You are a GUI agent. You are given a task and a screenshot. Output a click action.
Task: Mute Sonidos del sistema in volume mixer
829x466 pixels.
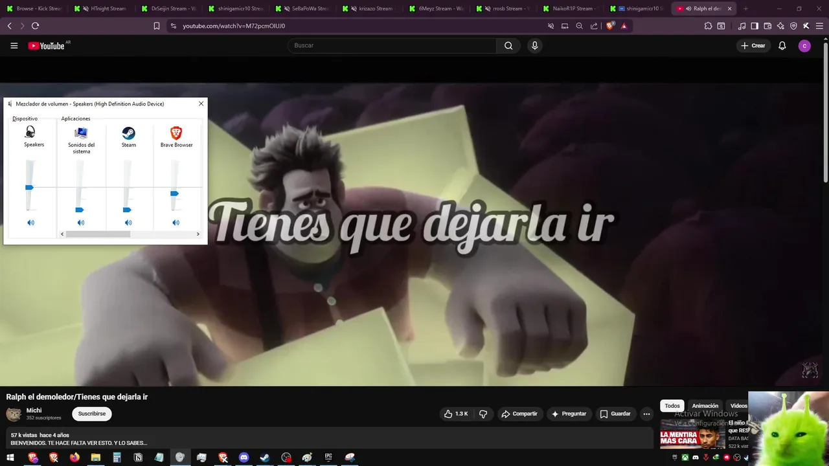click(81, 223)
